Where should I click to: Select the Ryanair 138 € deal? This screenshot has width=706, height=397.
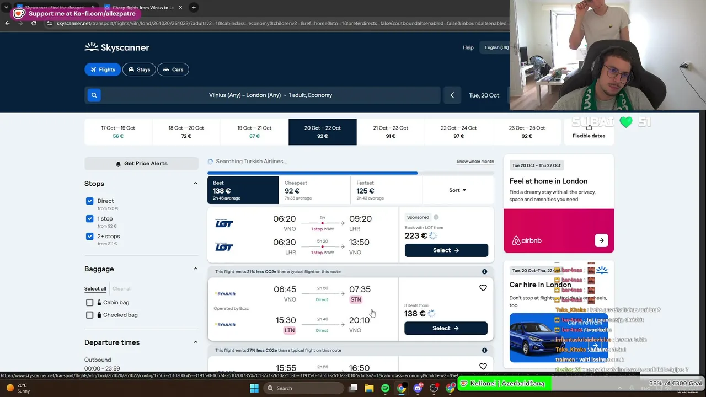click(446, 328)
